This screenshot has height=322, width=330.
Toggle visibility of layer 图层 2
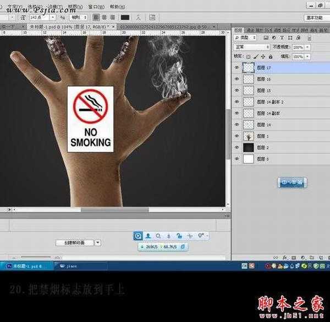tap(237, 147)
